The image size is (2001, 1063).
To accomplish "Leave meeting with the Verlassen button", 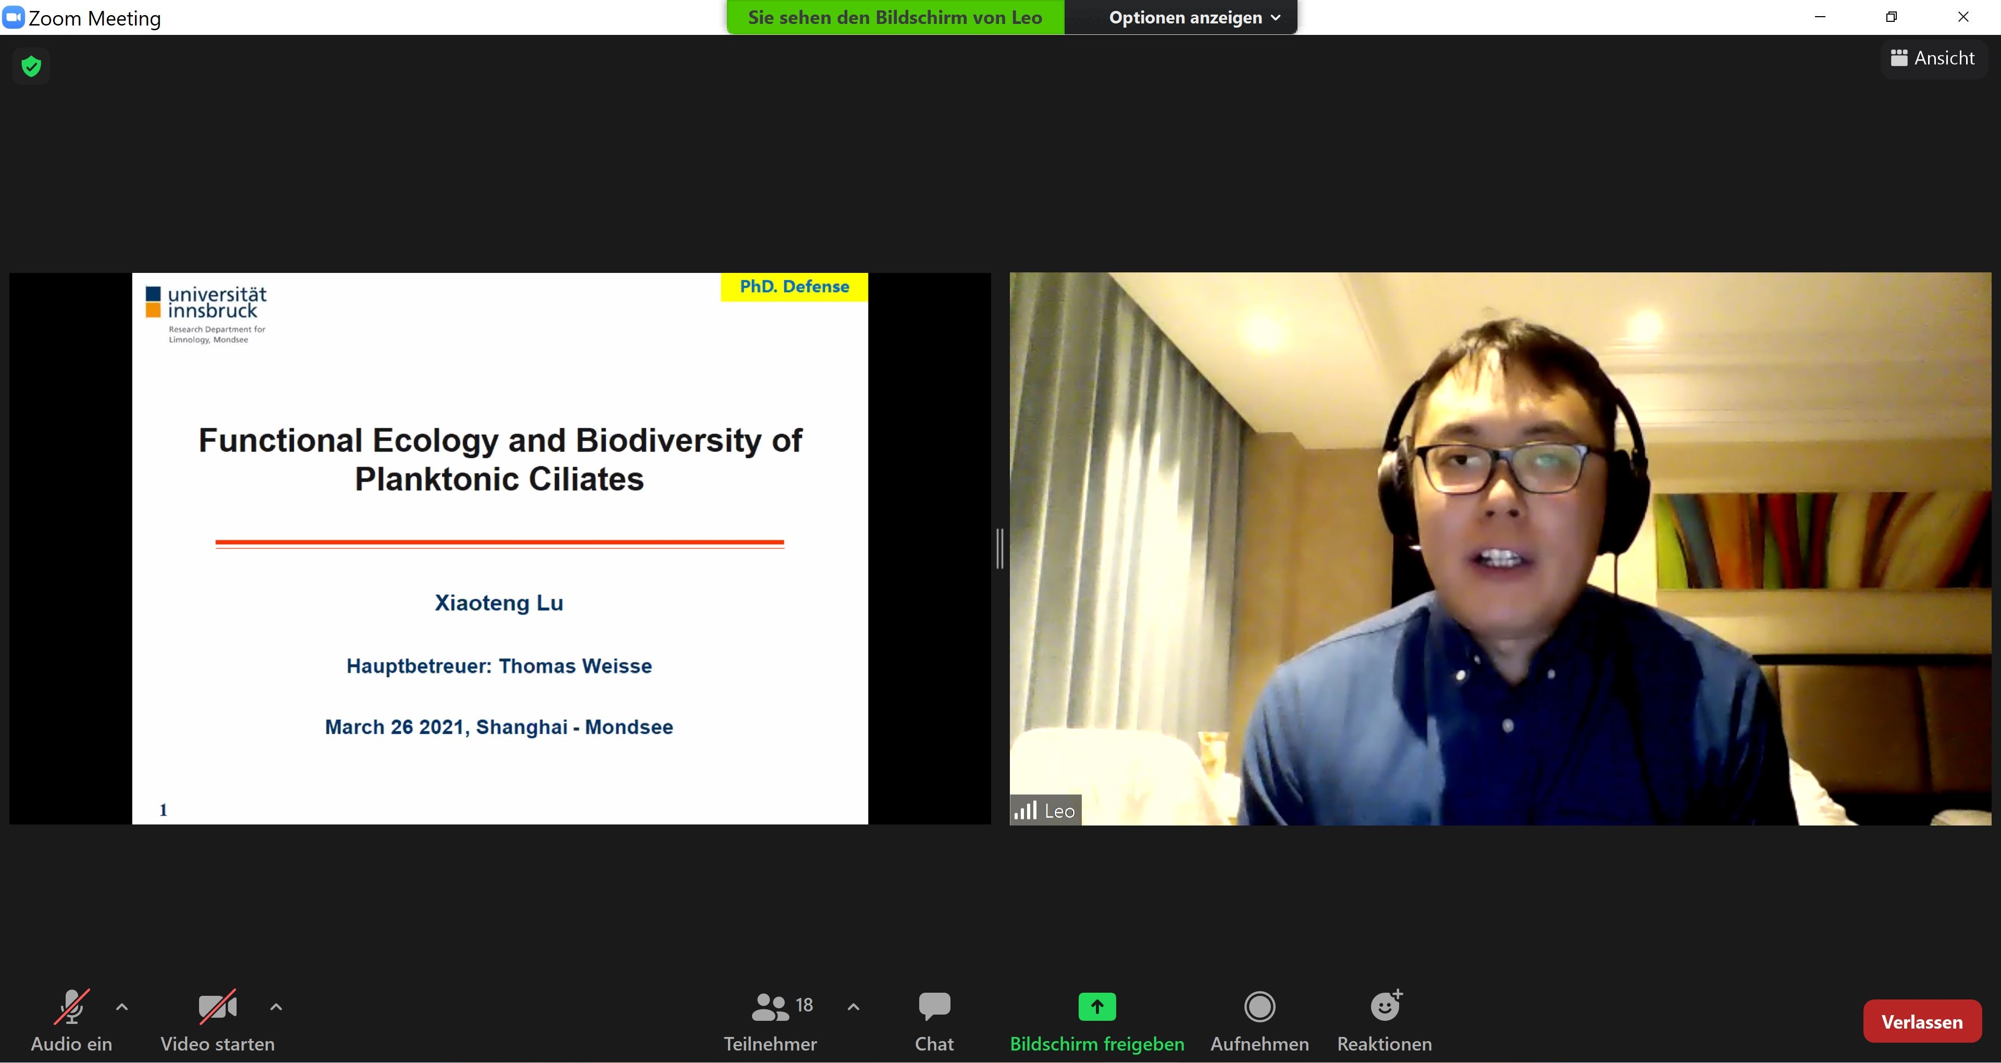I will point(1921,1021).
